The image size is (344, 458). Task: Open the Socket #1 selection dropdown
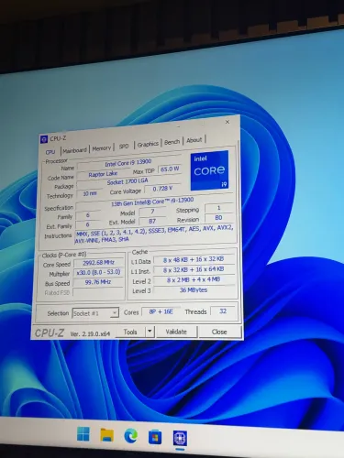(95, 313)
